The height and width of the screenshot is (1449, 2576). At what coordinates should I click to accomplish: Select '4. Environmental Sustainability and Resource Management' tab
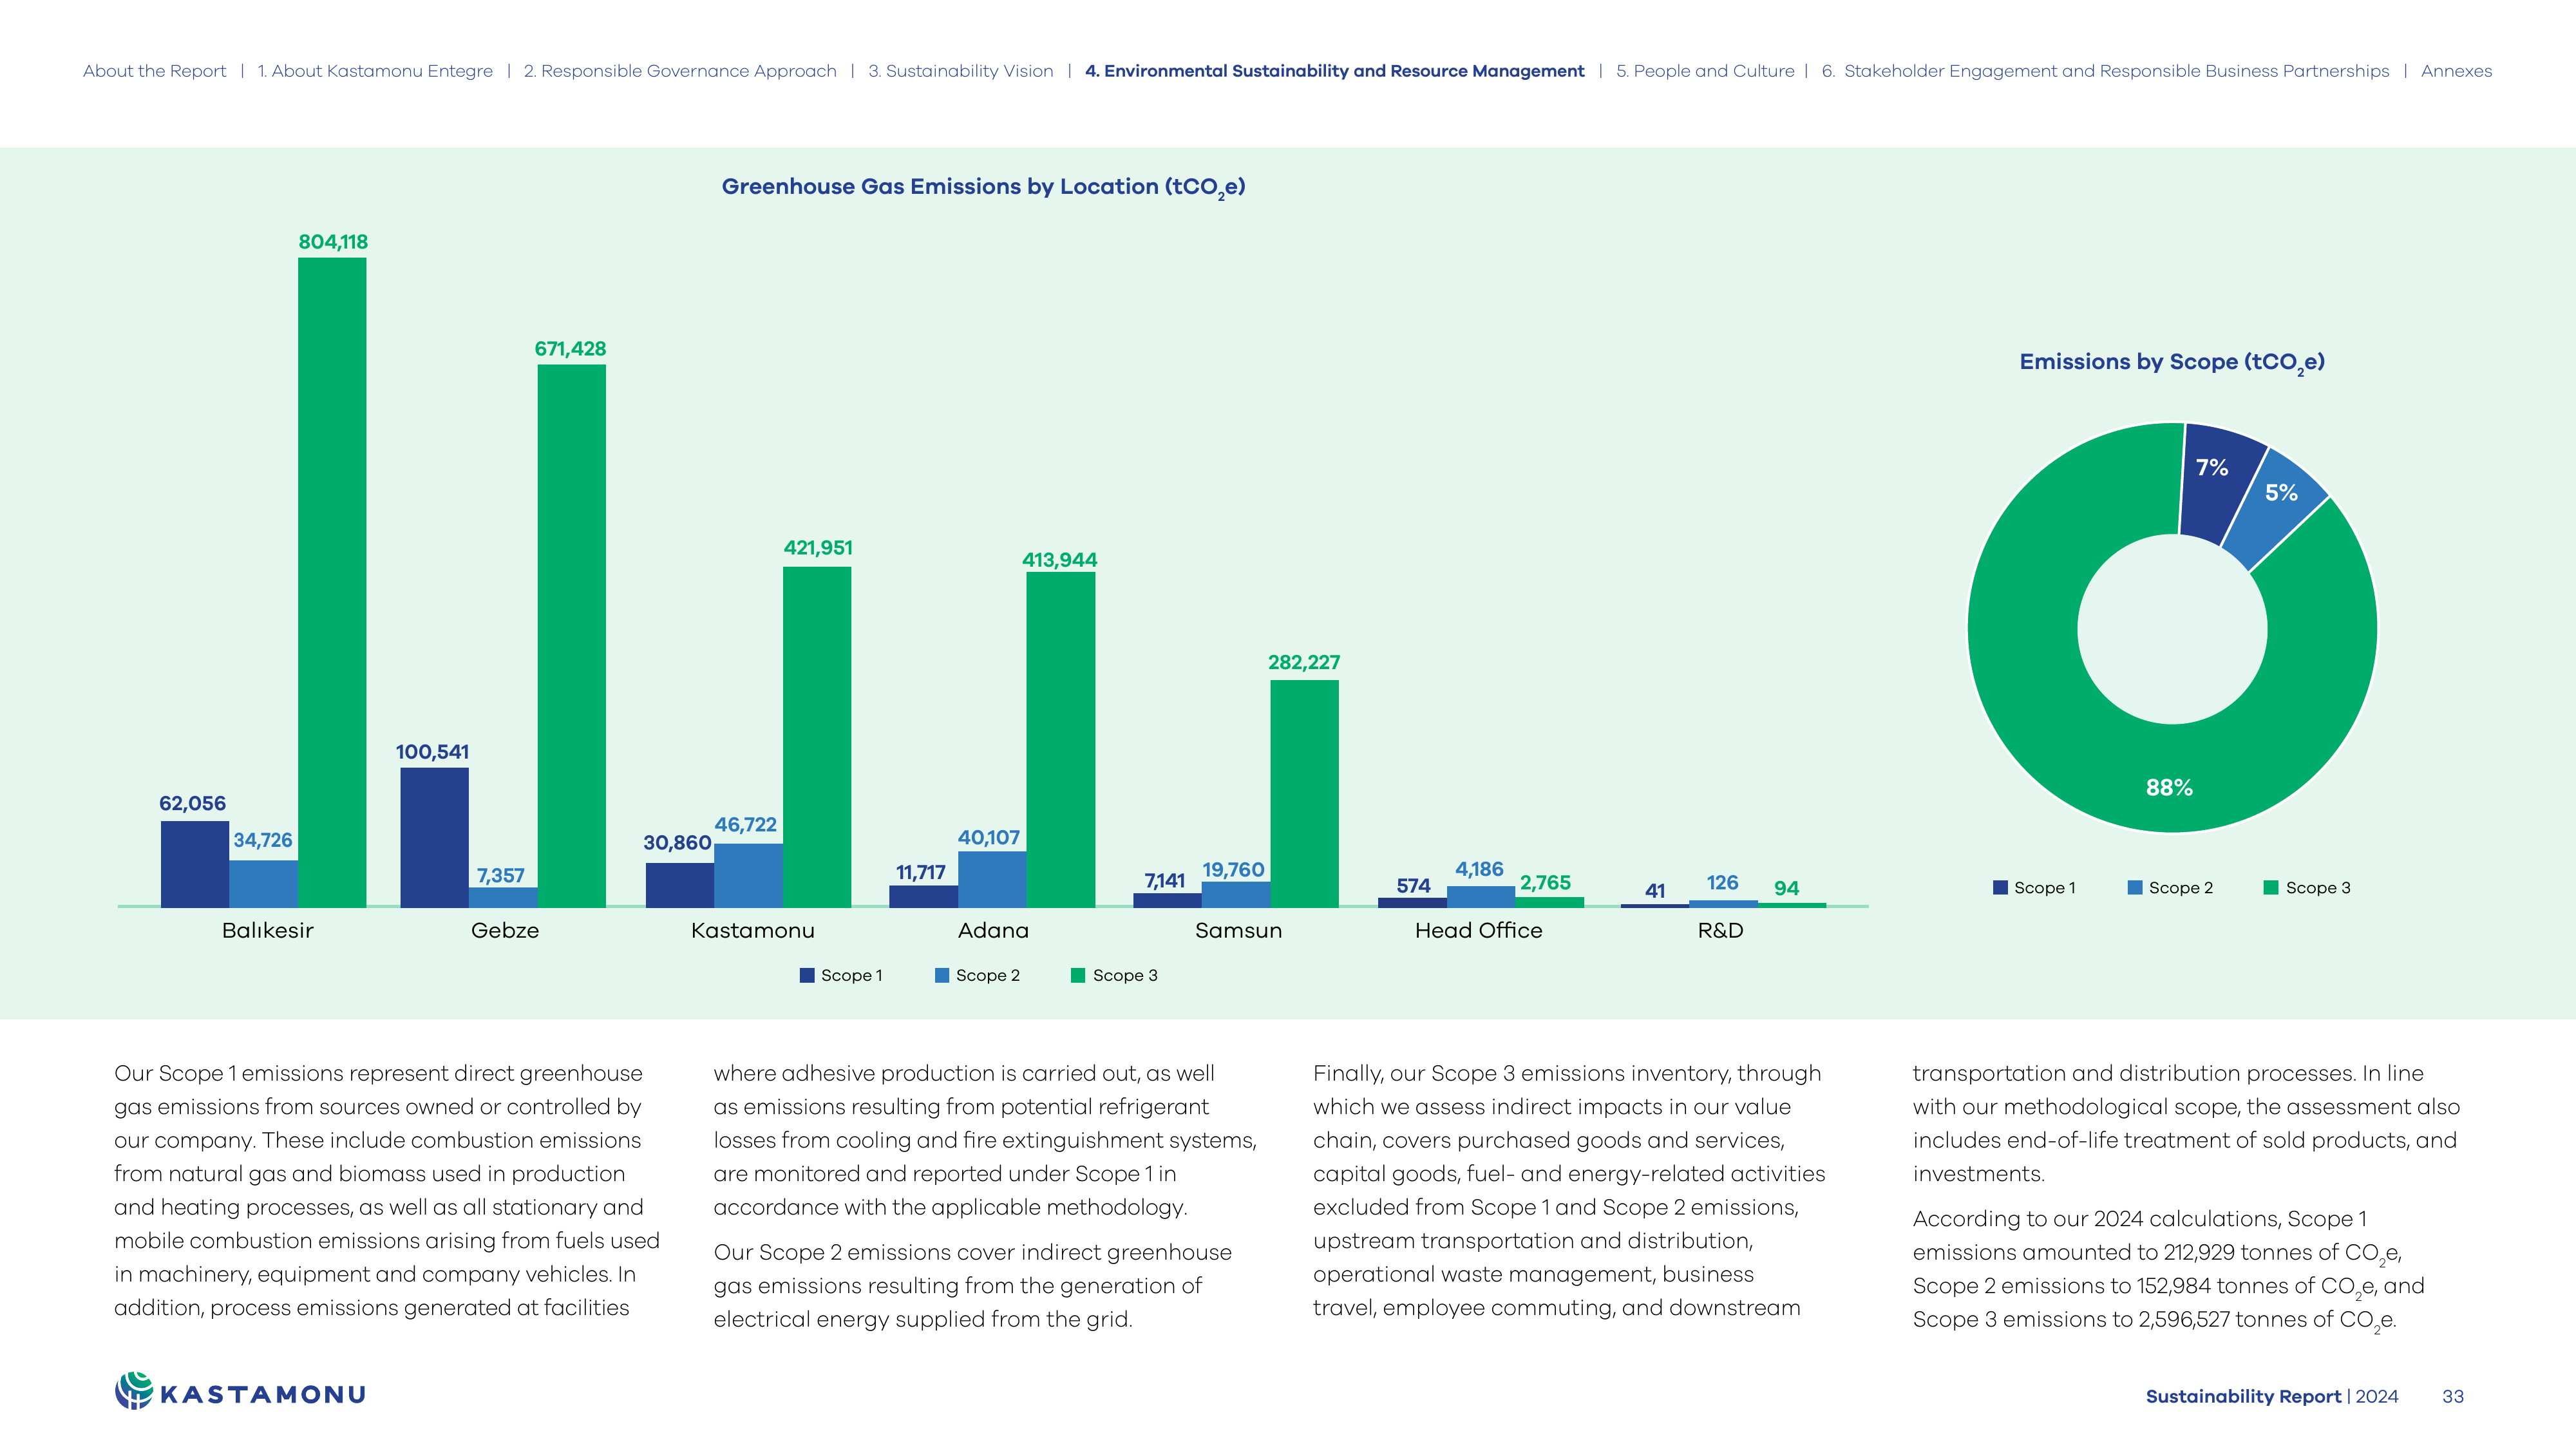point(1335,71)
